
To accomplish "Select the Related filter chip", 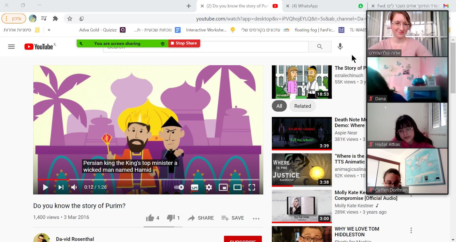I will coord(303,106).
